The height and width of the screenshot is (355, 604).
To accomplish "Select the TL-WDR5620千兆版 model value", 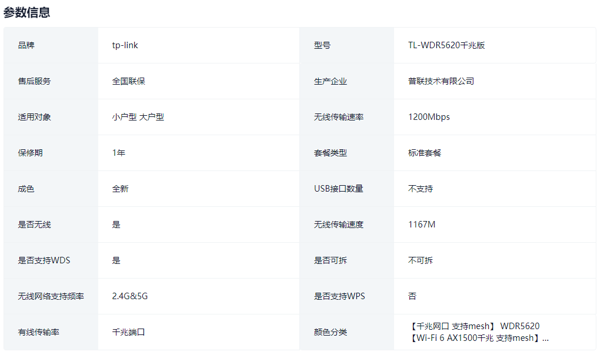I will coord(446,45).
